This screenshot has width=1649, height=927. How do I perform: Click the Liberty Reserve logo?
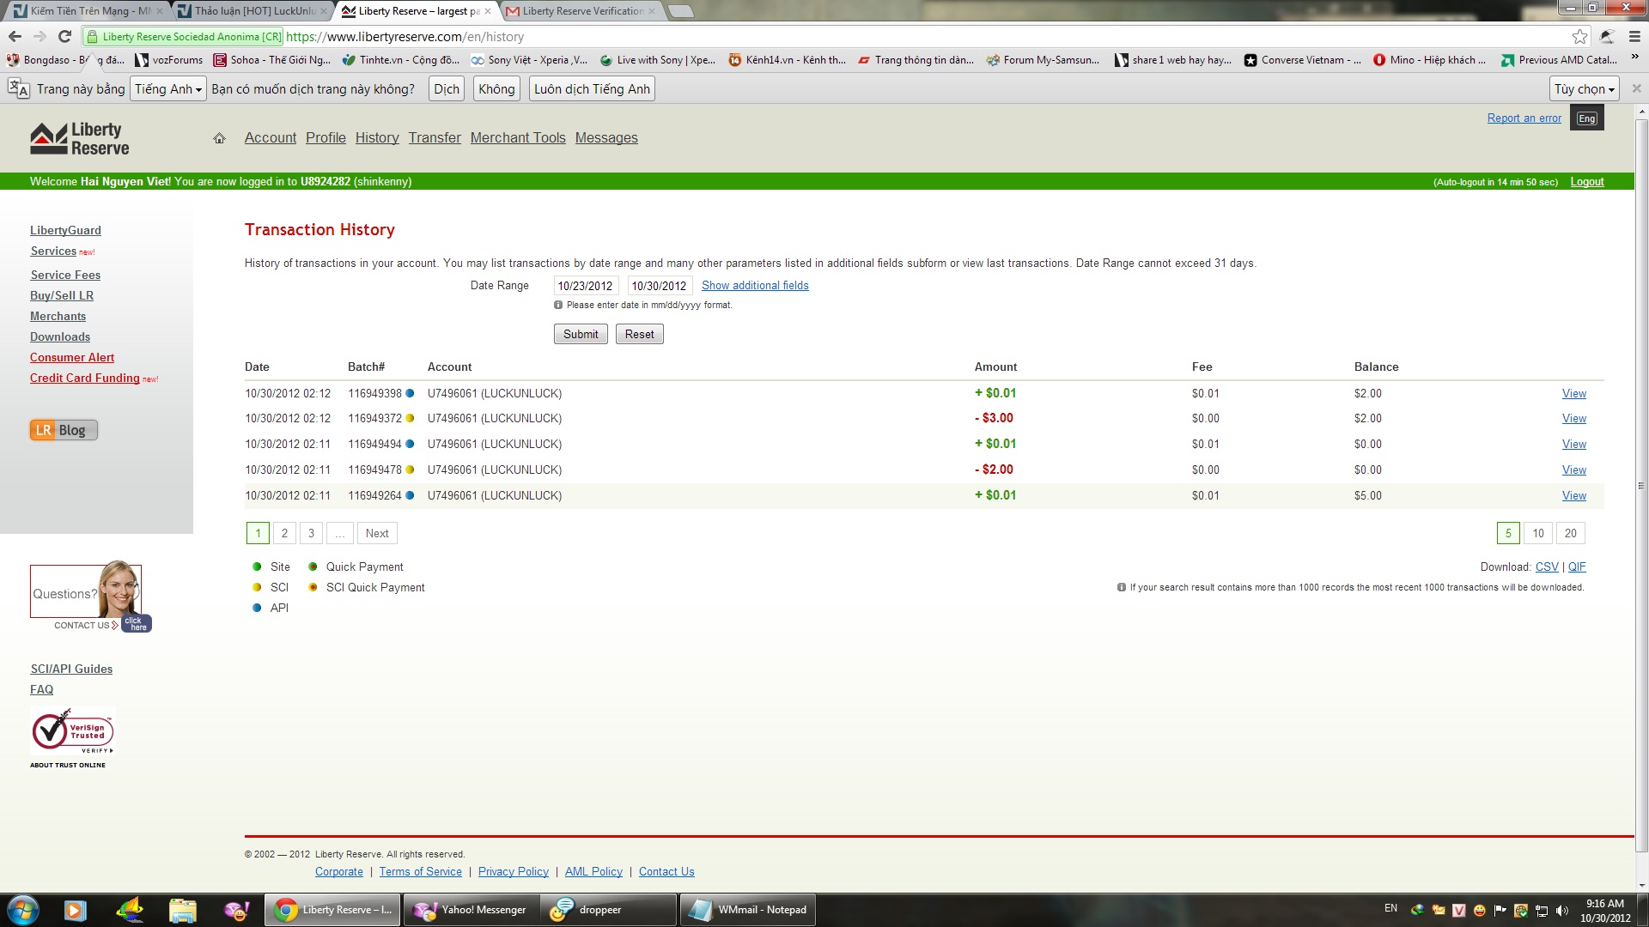coord(80,138)
